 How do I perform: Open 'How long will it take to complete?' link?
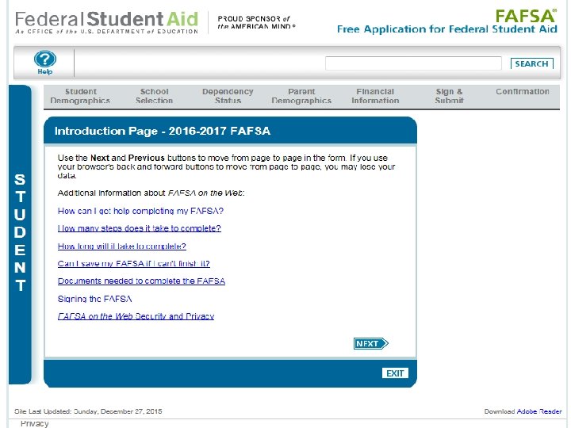pyautogui.click(x=122, y=246)
